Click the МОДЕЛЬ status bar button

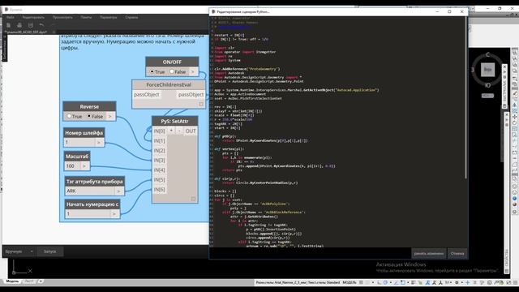(x=350, y=282)
